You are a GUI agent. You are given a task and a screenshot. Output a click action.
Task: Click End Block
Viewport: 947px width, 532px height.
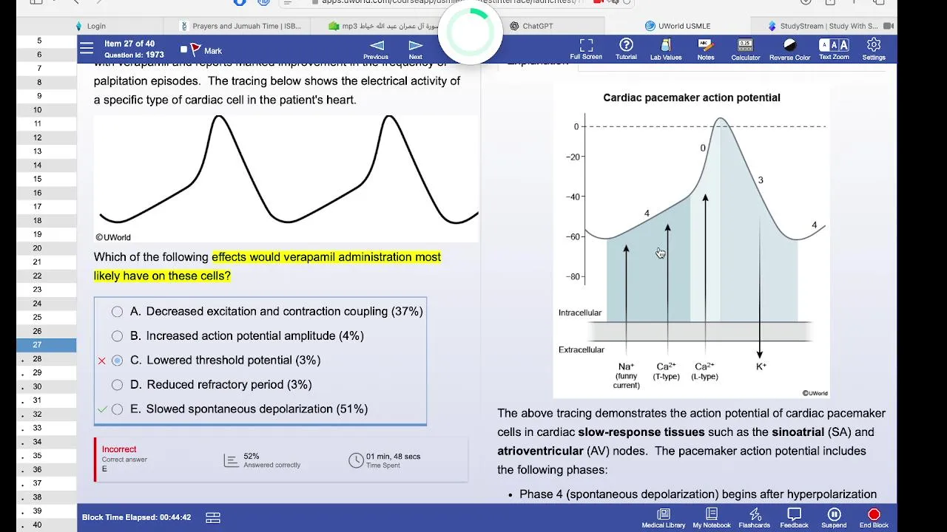[874, 518]
